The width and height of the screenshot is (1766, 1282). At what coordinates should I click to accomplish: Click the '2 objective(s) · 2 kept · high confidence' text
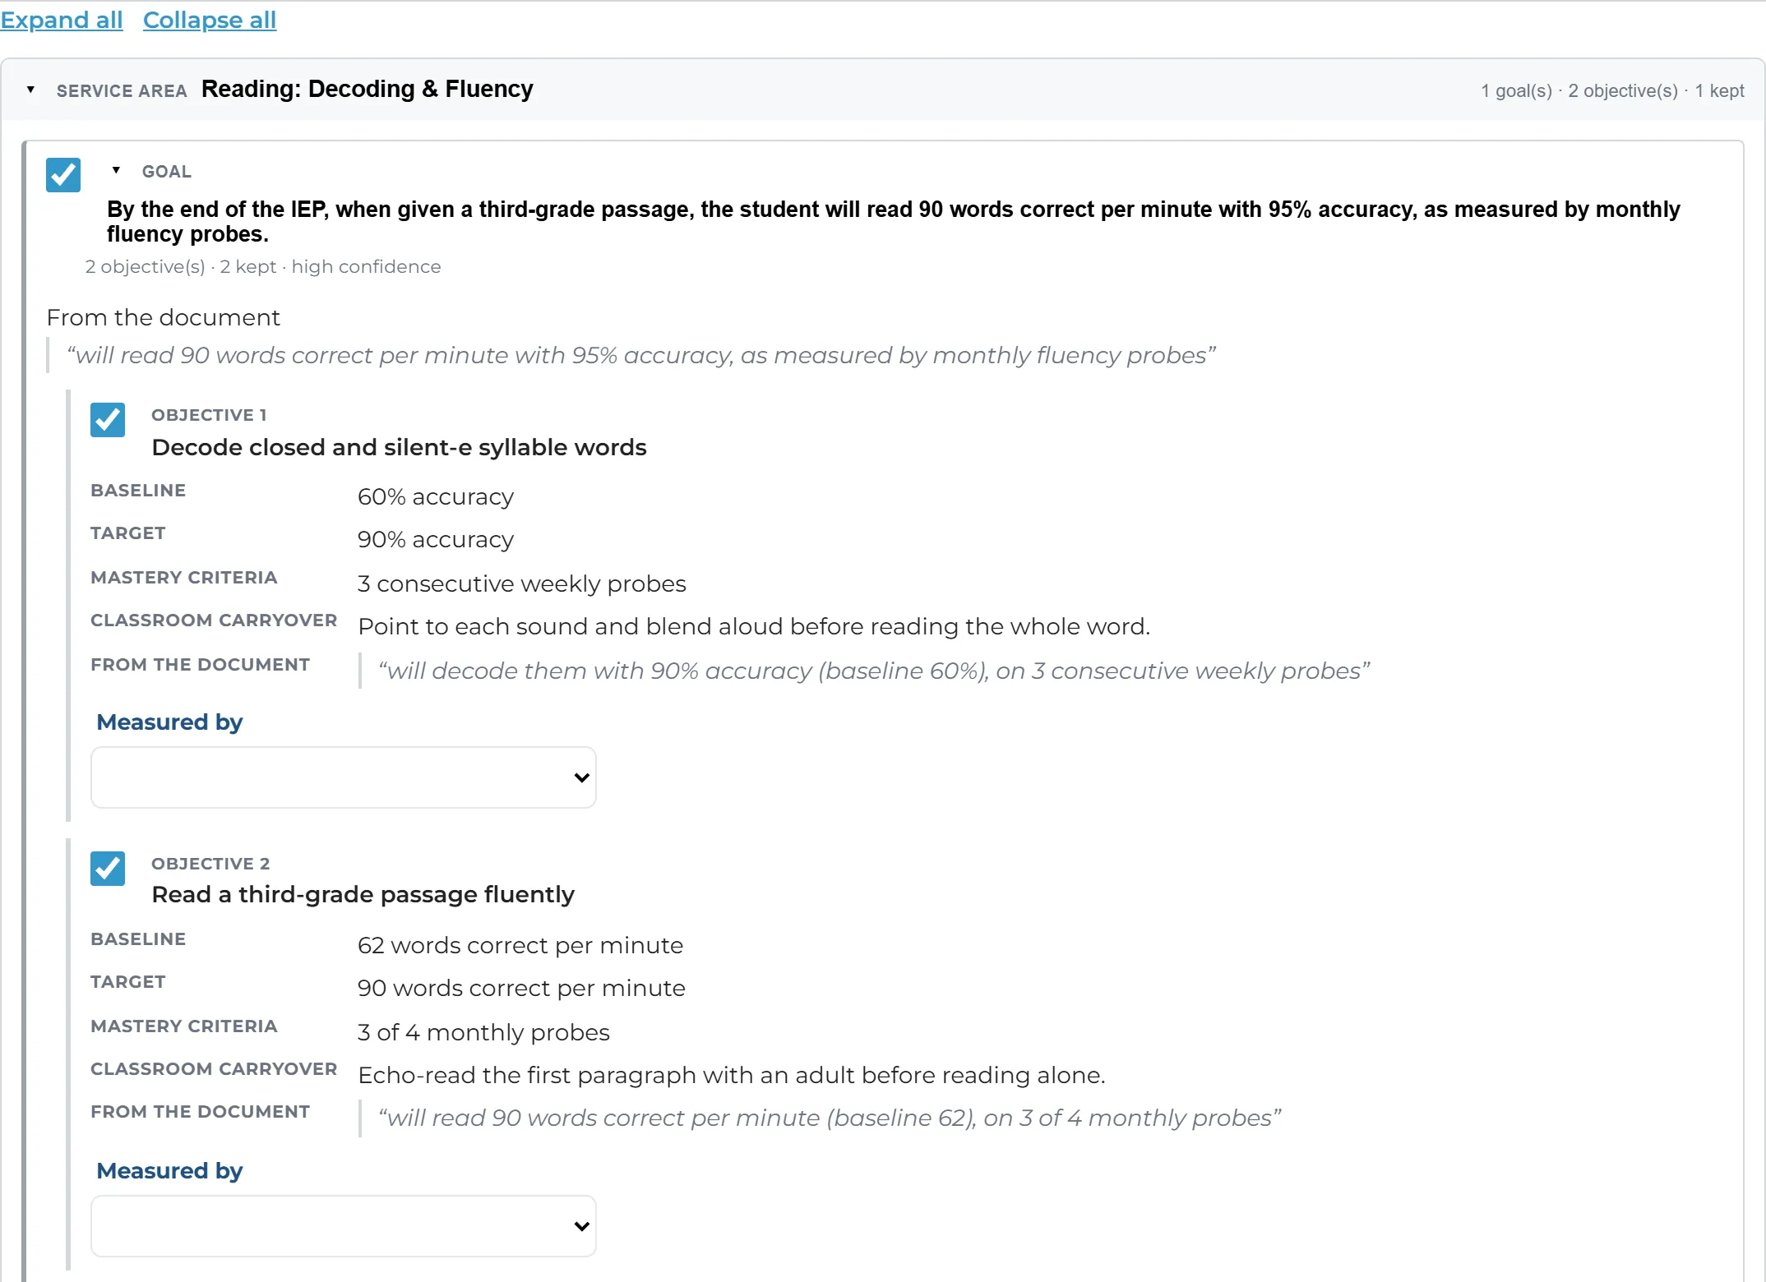(263, 267)
